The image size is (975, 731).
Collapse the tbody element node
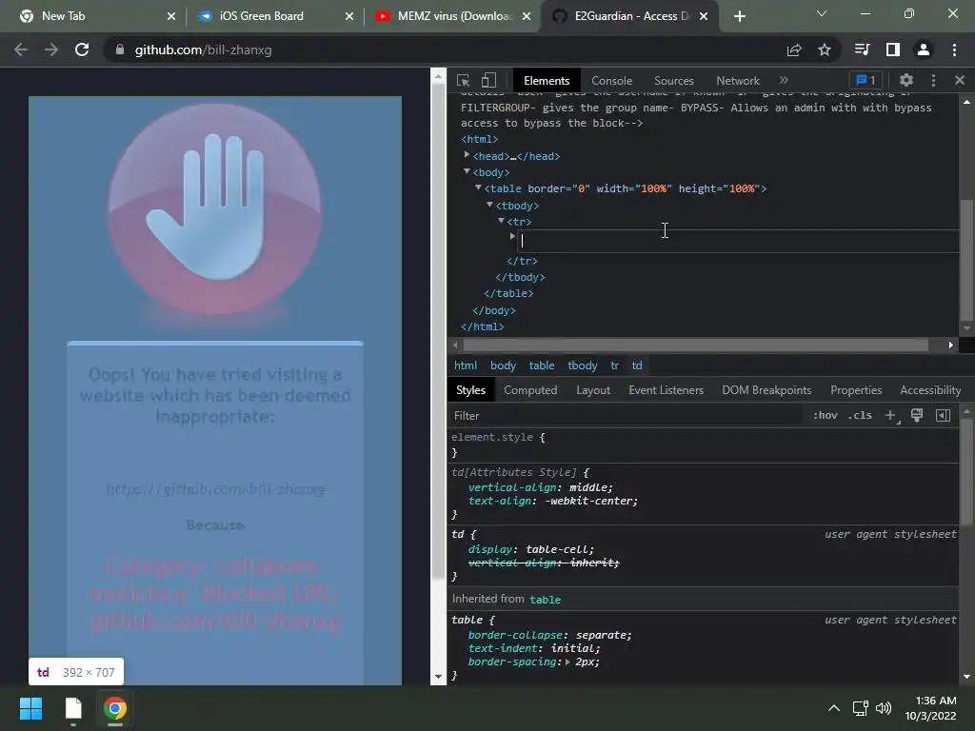pos(489,205)
